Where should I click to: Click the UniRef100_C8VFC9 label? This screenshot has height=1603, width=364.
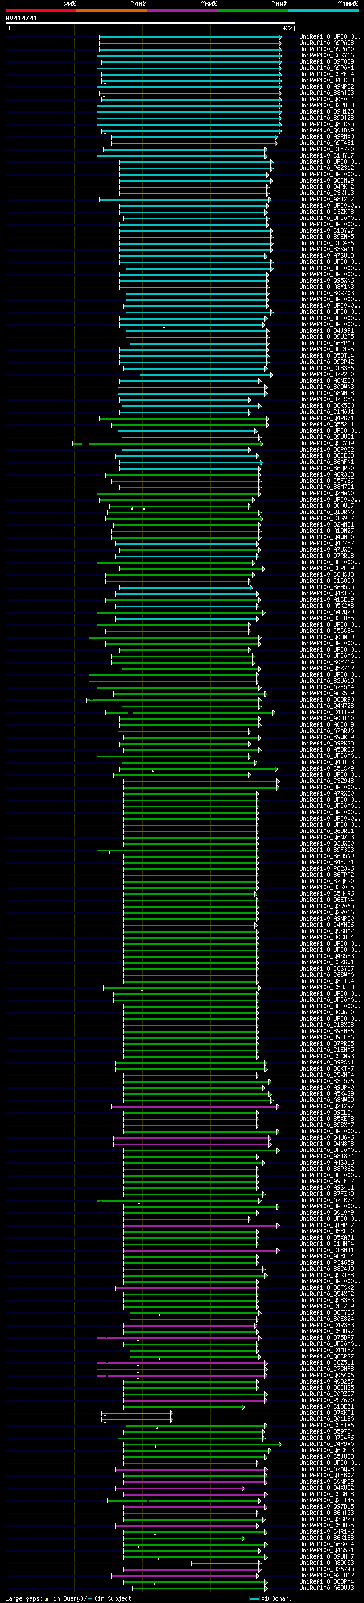(x=326, y=569)
